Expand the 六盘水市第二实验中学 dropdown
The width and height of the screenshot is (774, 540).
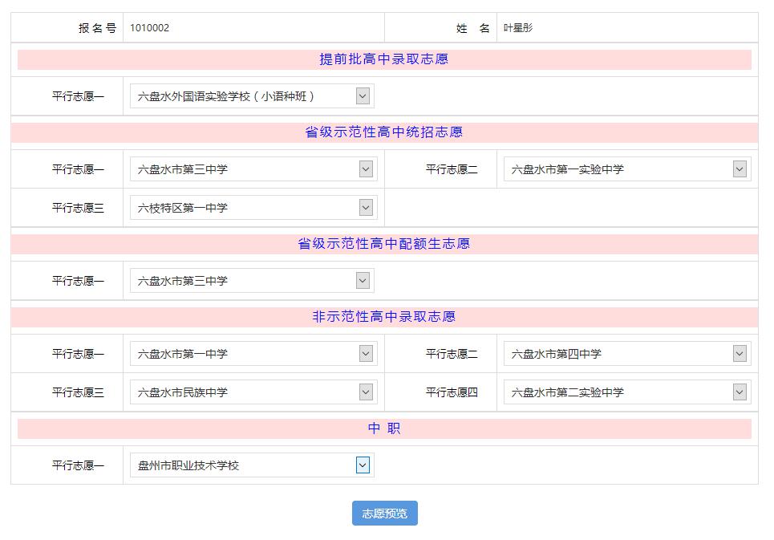pyautogui.click(x=626, y=392)
